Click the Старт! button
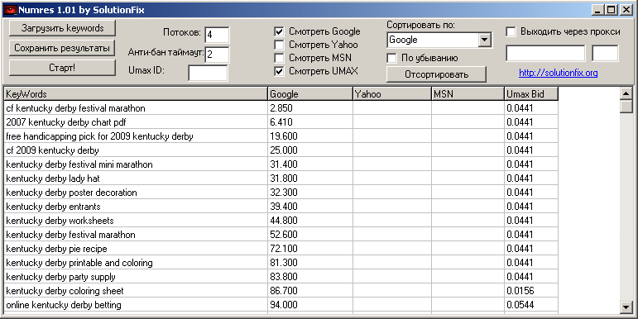The image size is (638, 319). (x=62, y=68)
